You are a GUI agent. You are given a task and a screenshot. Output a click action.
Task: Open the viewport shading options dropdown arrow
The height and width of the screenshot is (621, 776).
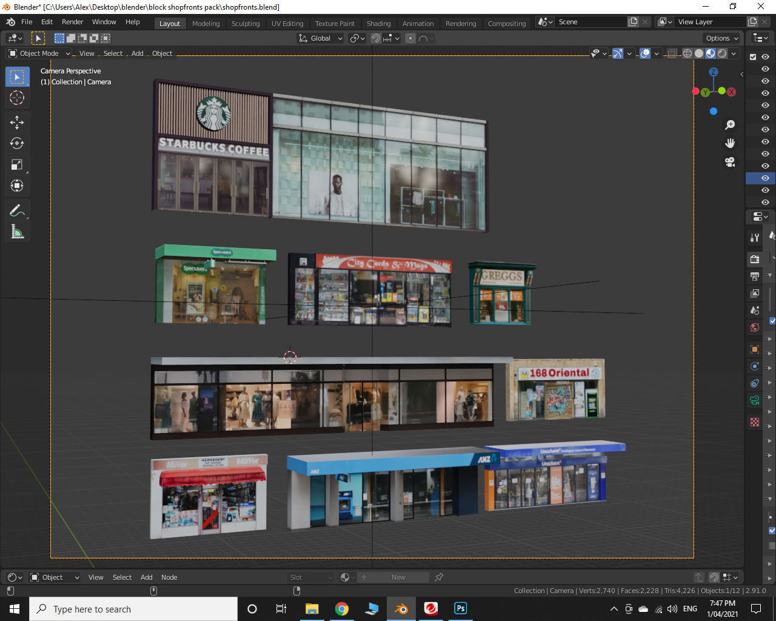(x=734, y=53)
